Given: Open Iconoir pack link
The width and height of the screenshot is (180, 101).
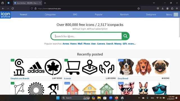Looking at the screenshot, I should [x=67, y=79].
